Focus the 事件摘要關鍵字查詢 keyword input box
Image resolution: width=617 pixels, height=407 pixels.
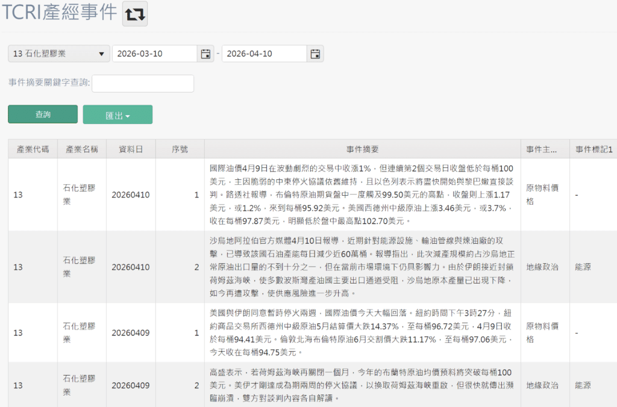point(143,84)
